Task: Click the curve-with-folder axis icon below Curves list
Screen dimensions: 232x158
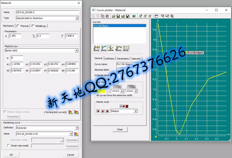Action: coord(96,48)
